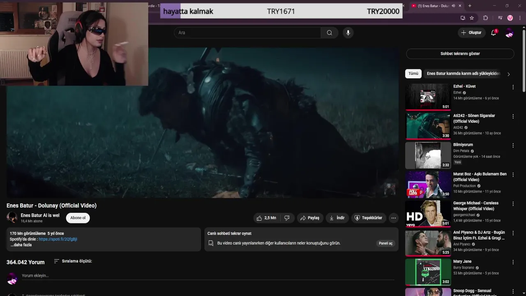The height and width of the screenshot is (296, 526).
Task: Click the Teşekkürler thanks button
Action: (369, 218)
